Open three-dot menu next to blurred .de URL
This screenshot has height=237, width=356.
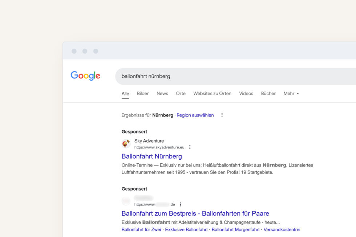pyautogui.click(x=181, y=204)
